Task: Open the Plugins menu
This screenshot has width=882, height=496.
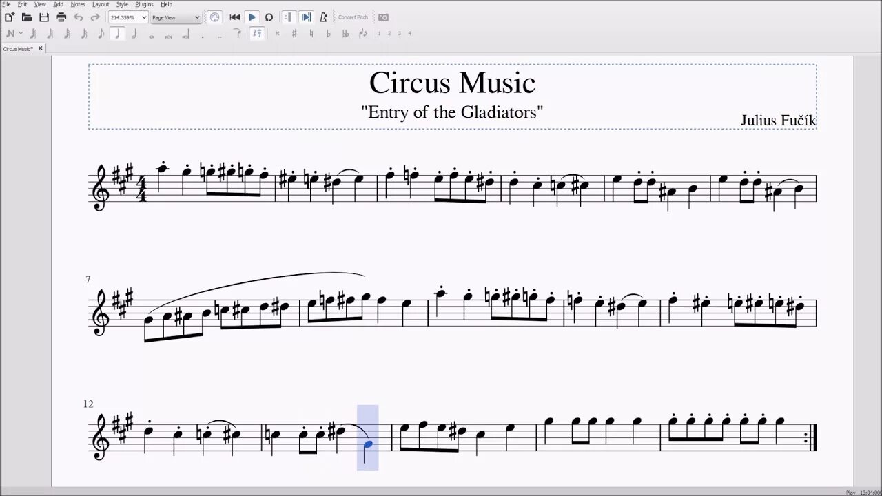Action: pyautogui.click(x=144, y=4)
